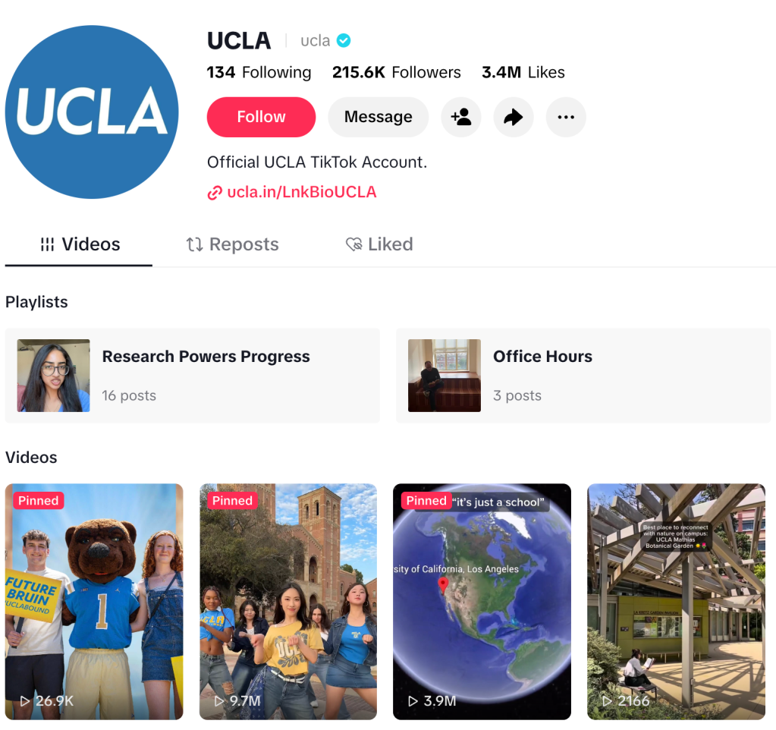
Task: View the 134 Following list
Action: pos(259,72)
